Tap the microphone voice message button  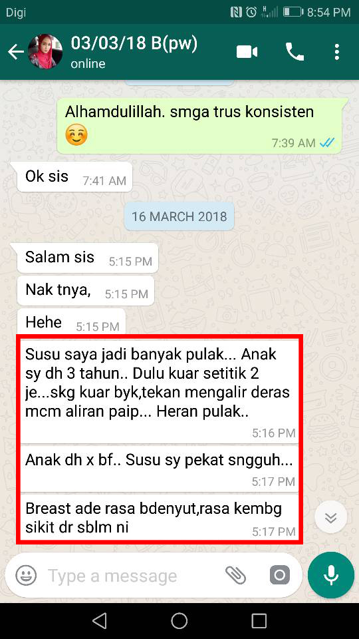(x=331, y=574)
